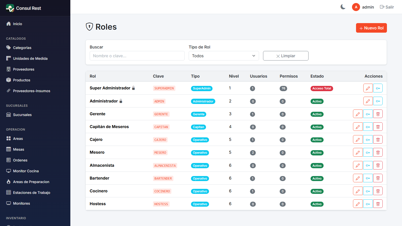
Task: Edit the Administrador role with pencil icon
Action: 368,101
